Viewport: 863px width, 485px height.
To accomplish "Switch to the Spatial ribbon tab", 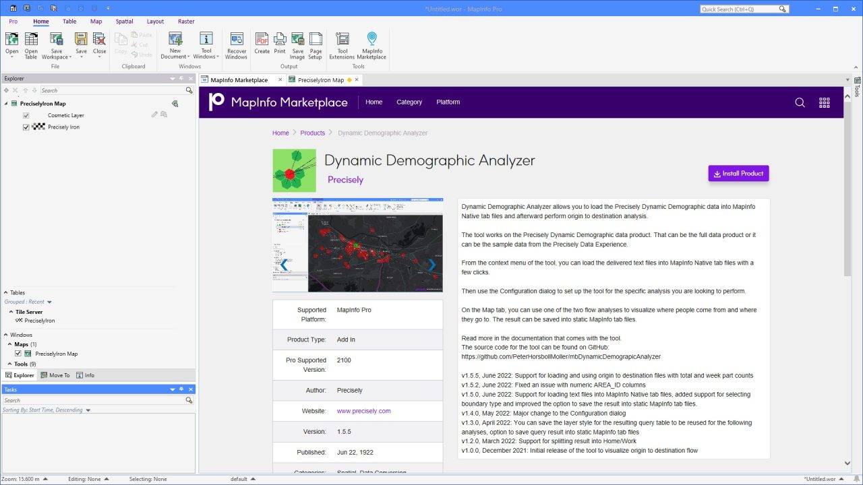I will tap(124, 22).
